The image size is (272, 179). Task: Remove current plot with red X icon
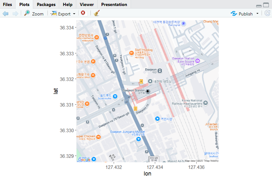coord(83,13)
